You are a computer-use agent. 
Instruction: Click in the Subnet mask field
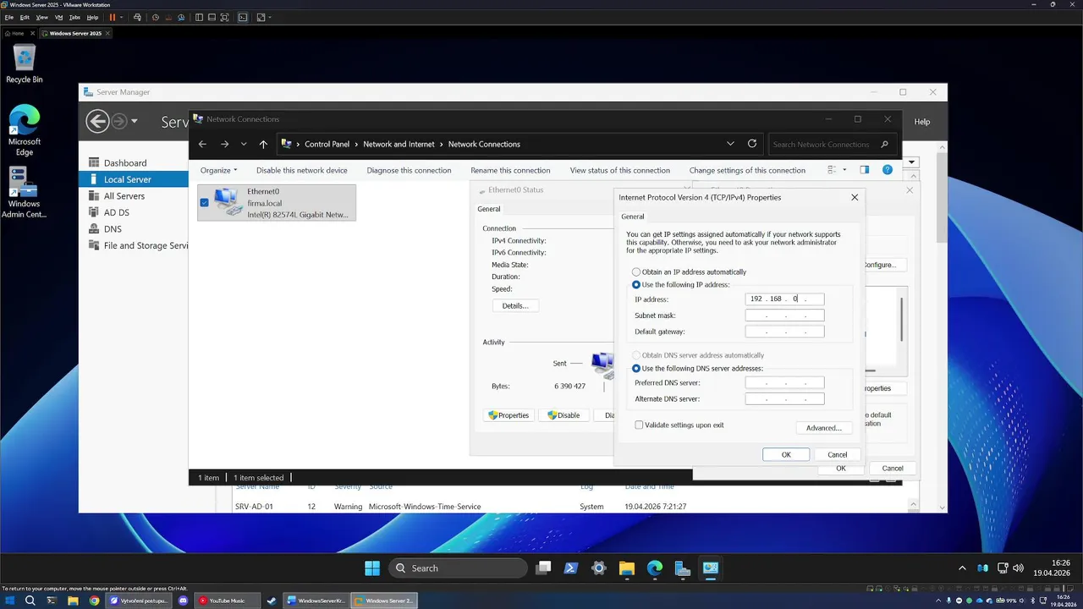784,315
